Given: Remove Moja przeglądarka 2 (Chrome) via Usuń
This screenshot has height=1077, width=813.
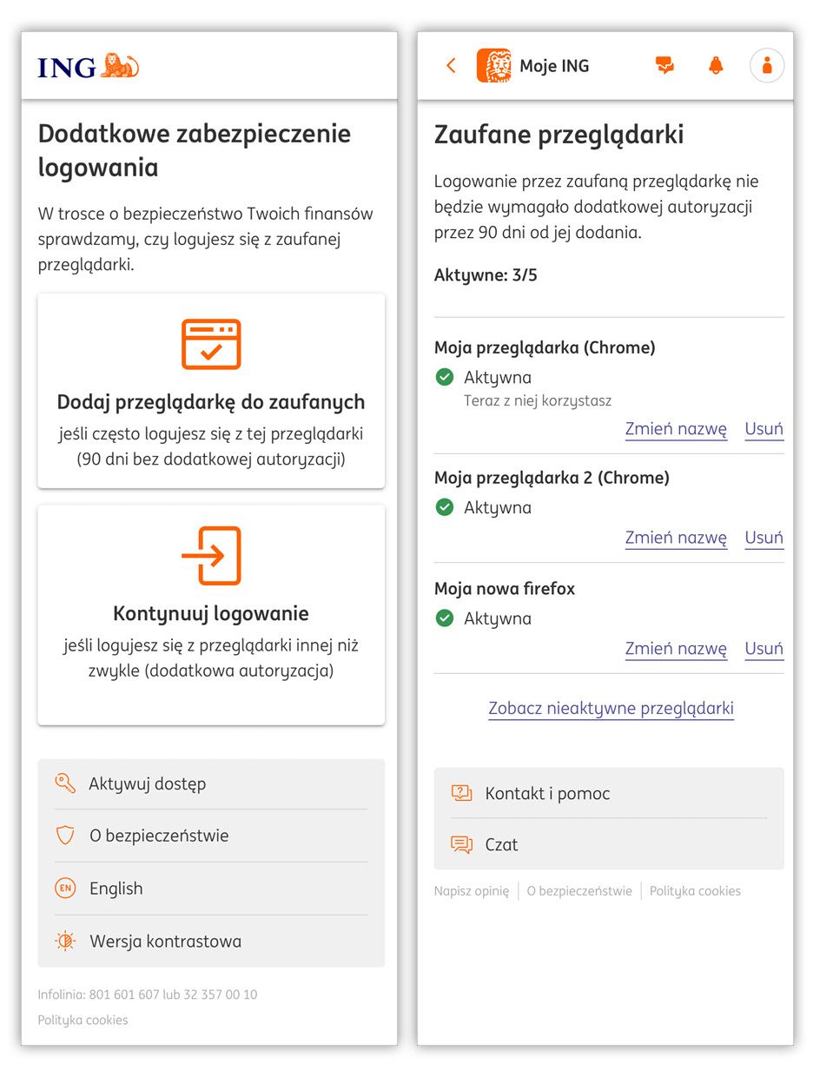Looking at the screenshot, I should pyautogui.click(x=763, y=538).
